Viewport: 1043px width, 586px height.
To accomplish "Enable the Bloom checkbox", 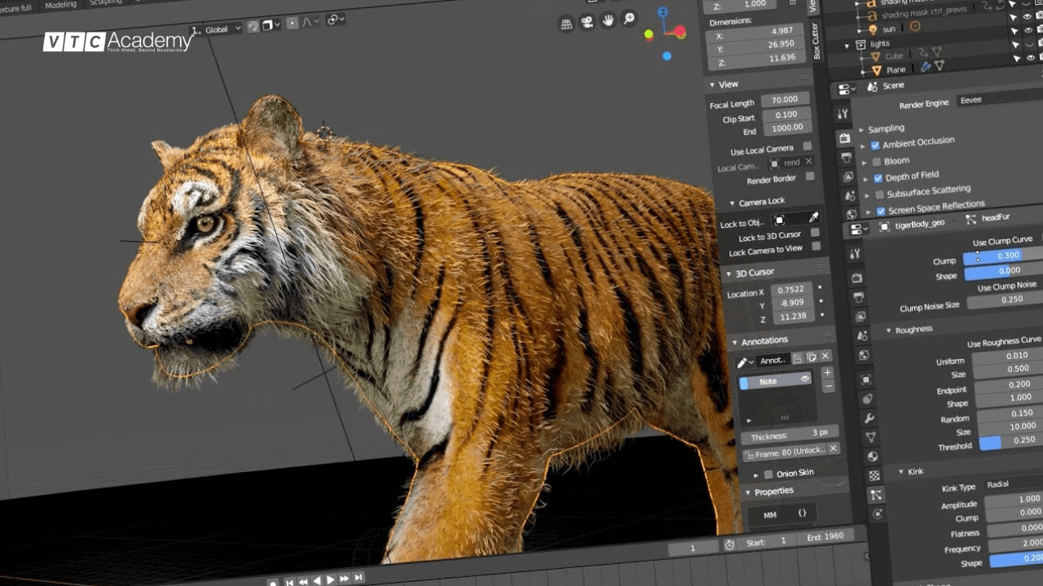I will [875, 160].
